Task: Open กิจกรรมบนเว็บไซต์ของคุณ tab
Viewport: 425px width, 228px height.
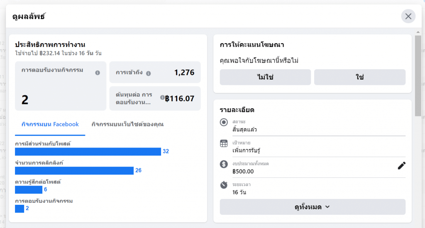Action: [x=127, y=124]
